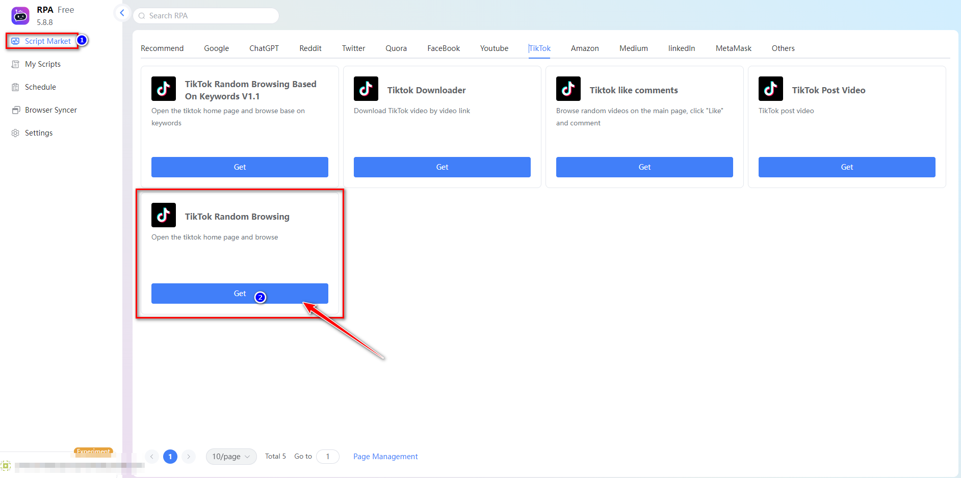Get the Tiktok like comments script

(x=644, y=167)
